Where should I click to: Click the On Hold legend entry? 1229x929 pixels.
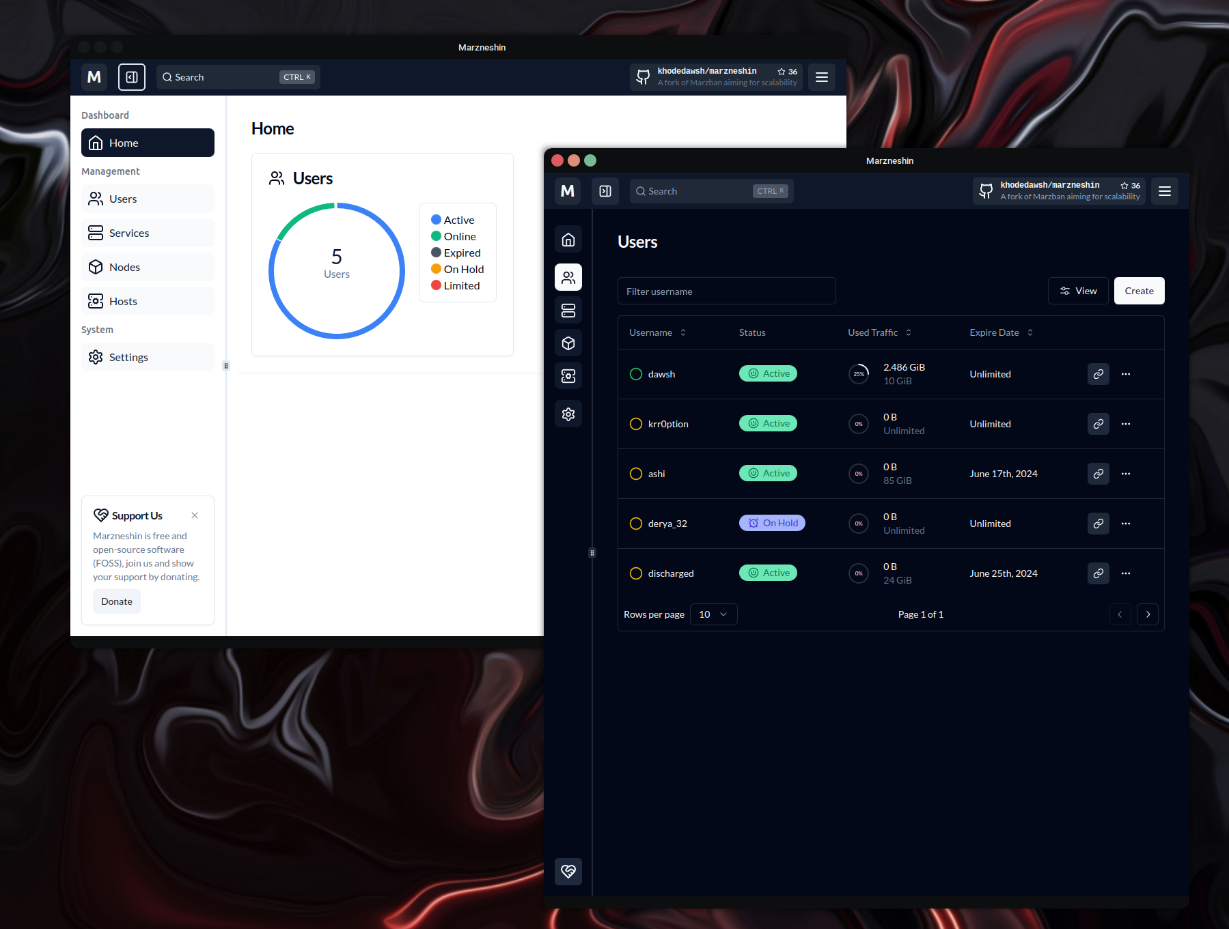pyautogui.click(x=458, y=269)
